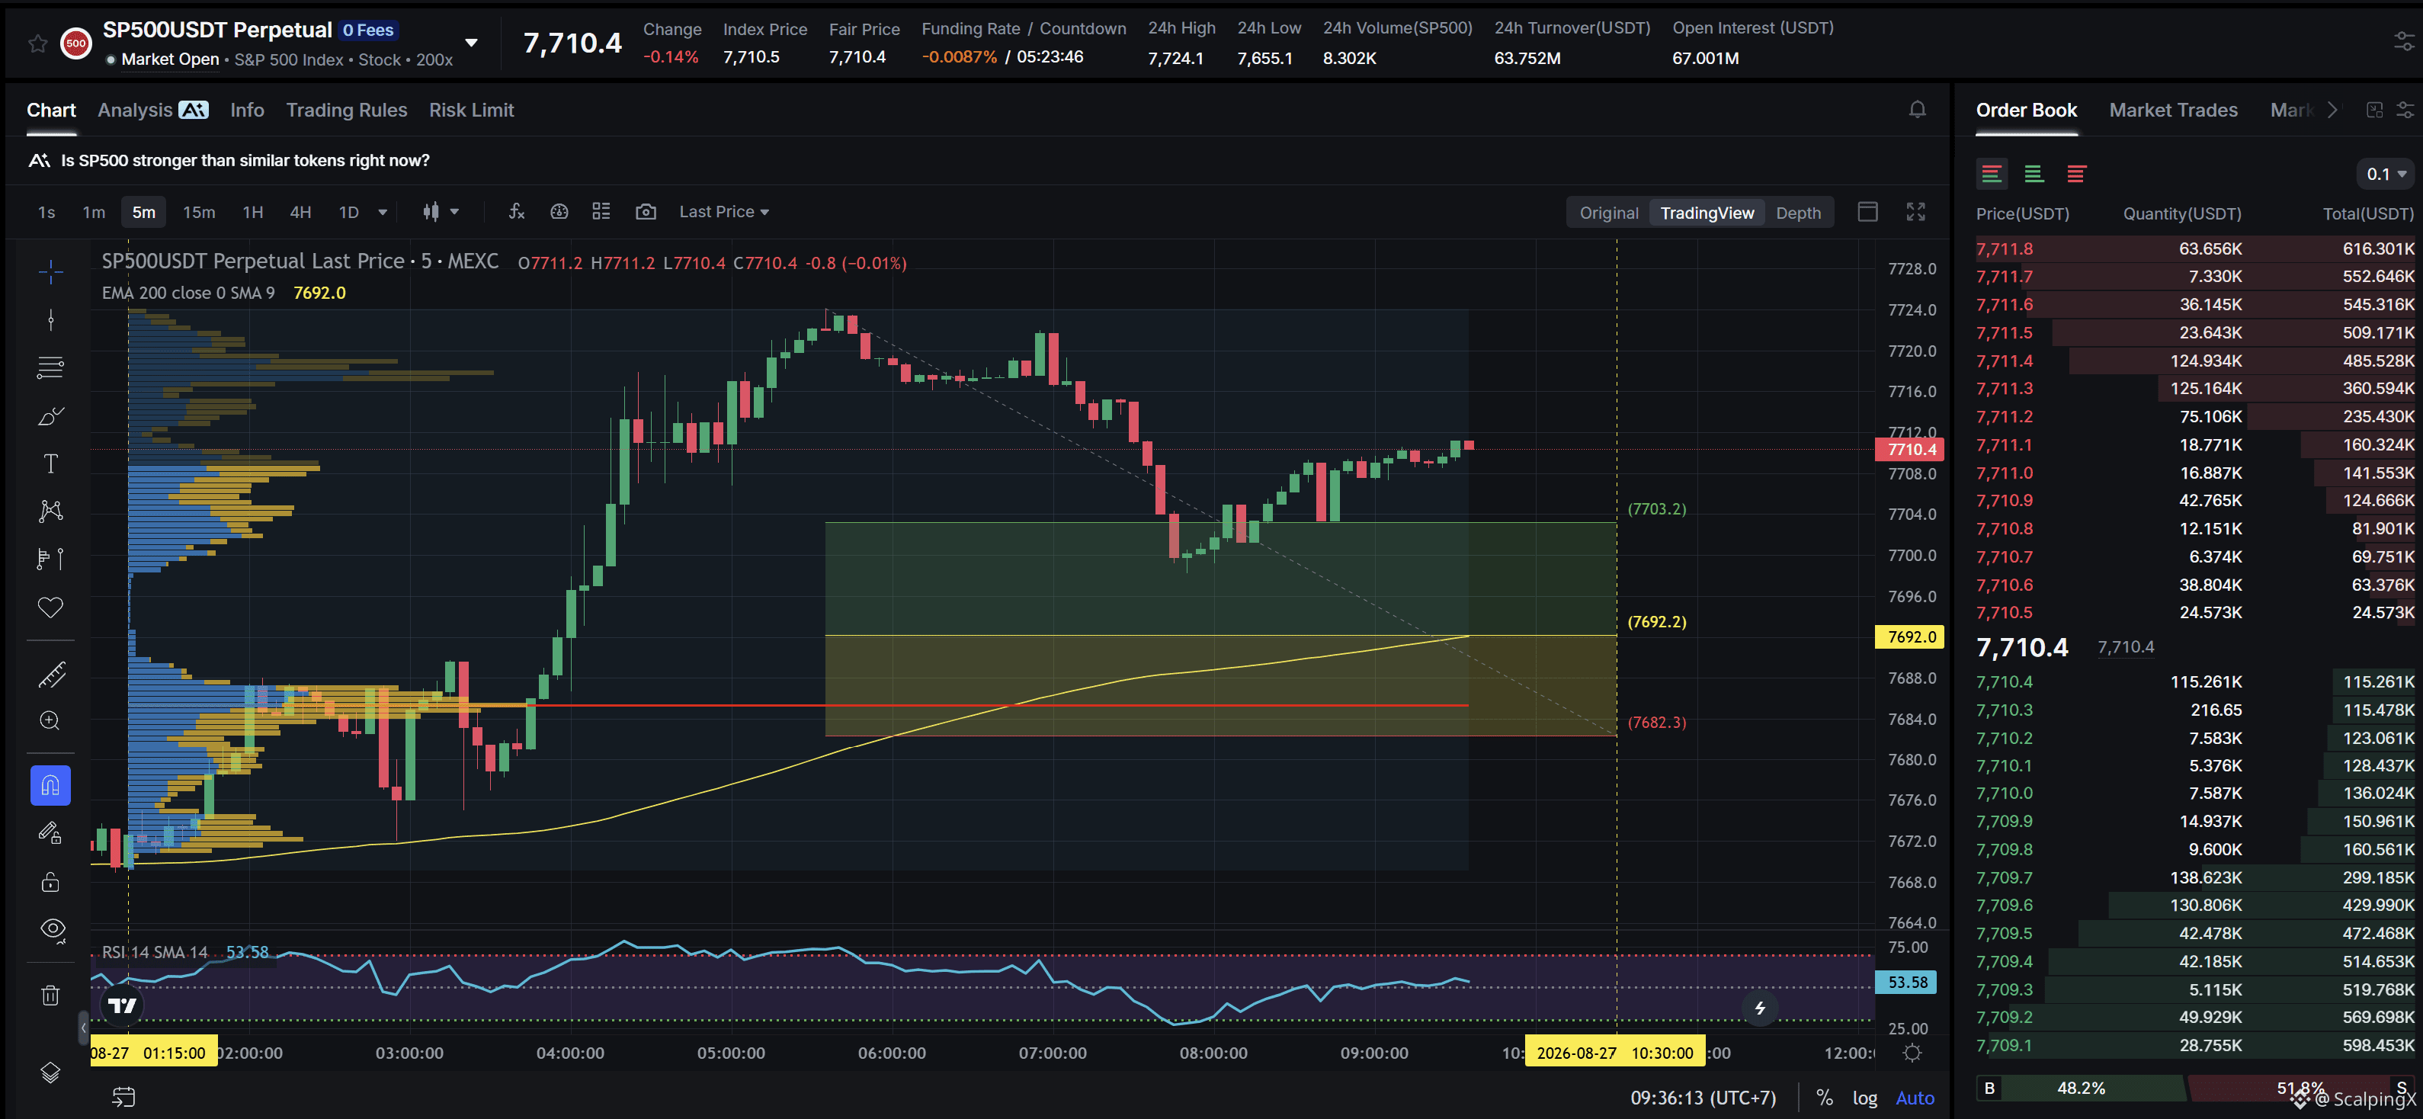Switch to the Order Book tab
2423x1119 pixels.
(x=2026, y=110)
